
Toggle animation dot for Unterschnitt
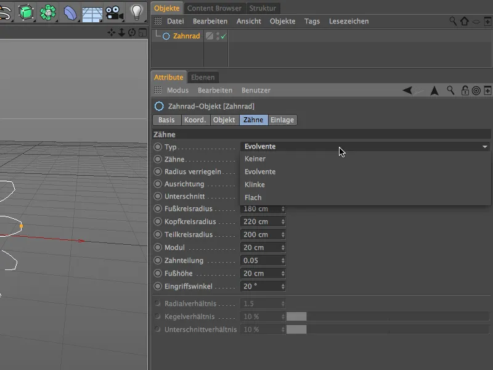pos(158,196)
